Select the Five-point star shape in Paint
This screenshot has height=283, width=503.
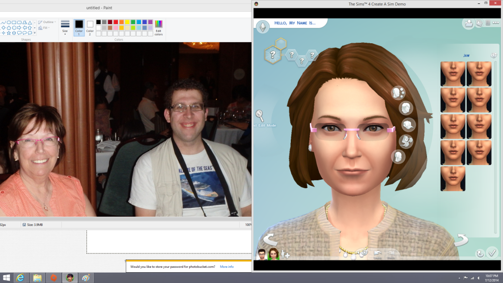point(9,33)
